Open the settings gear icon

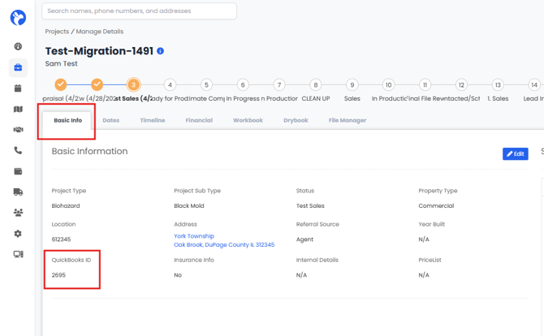pyautogui.click(x=18, y=234)
